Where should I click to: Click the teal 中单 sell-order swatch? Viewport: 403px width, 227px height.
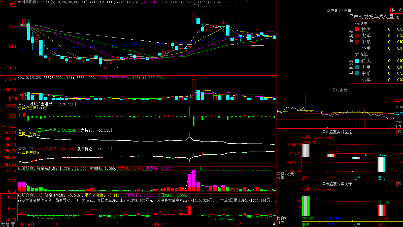coord(357,73)
